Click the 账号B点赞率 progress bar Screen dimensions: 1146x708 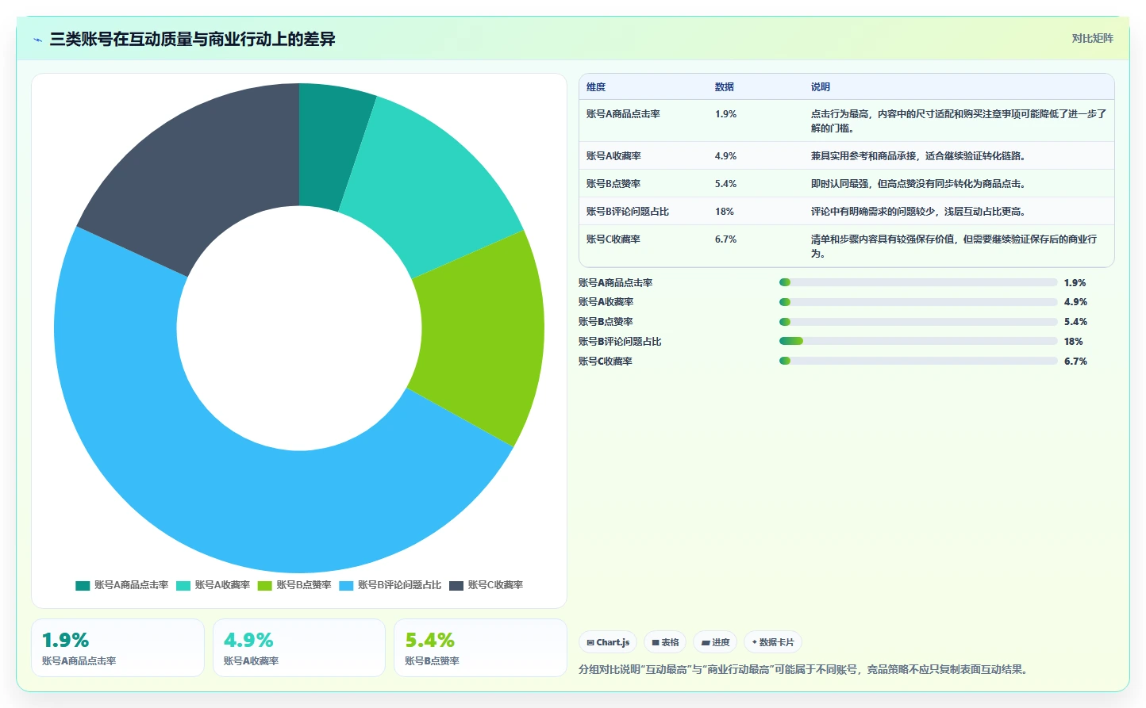coord(918,322)
